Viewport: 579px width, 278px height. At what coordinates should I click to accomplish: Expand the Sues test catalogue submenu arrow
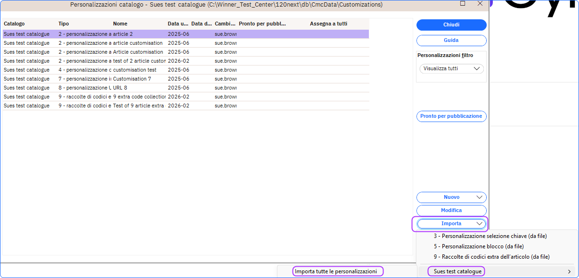[569, 271]
